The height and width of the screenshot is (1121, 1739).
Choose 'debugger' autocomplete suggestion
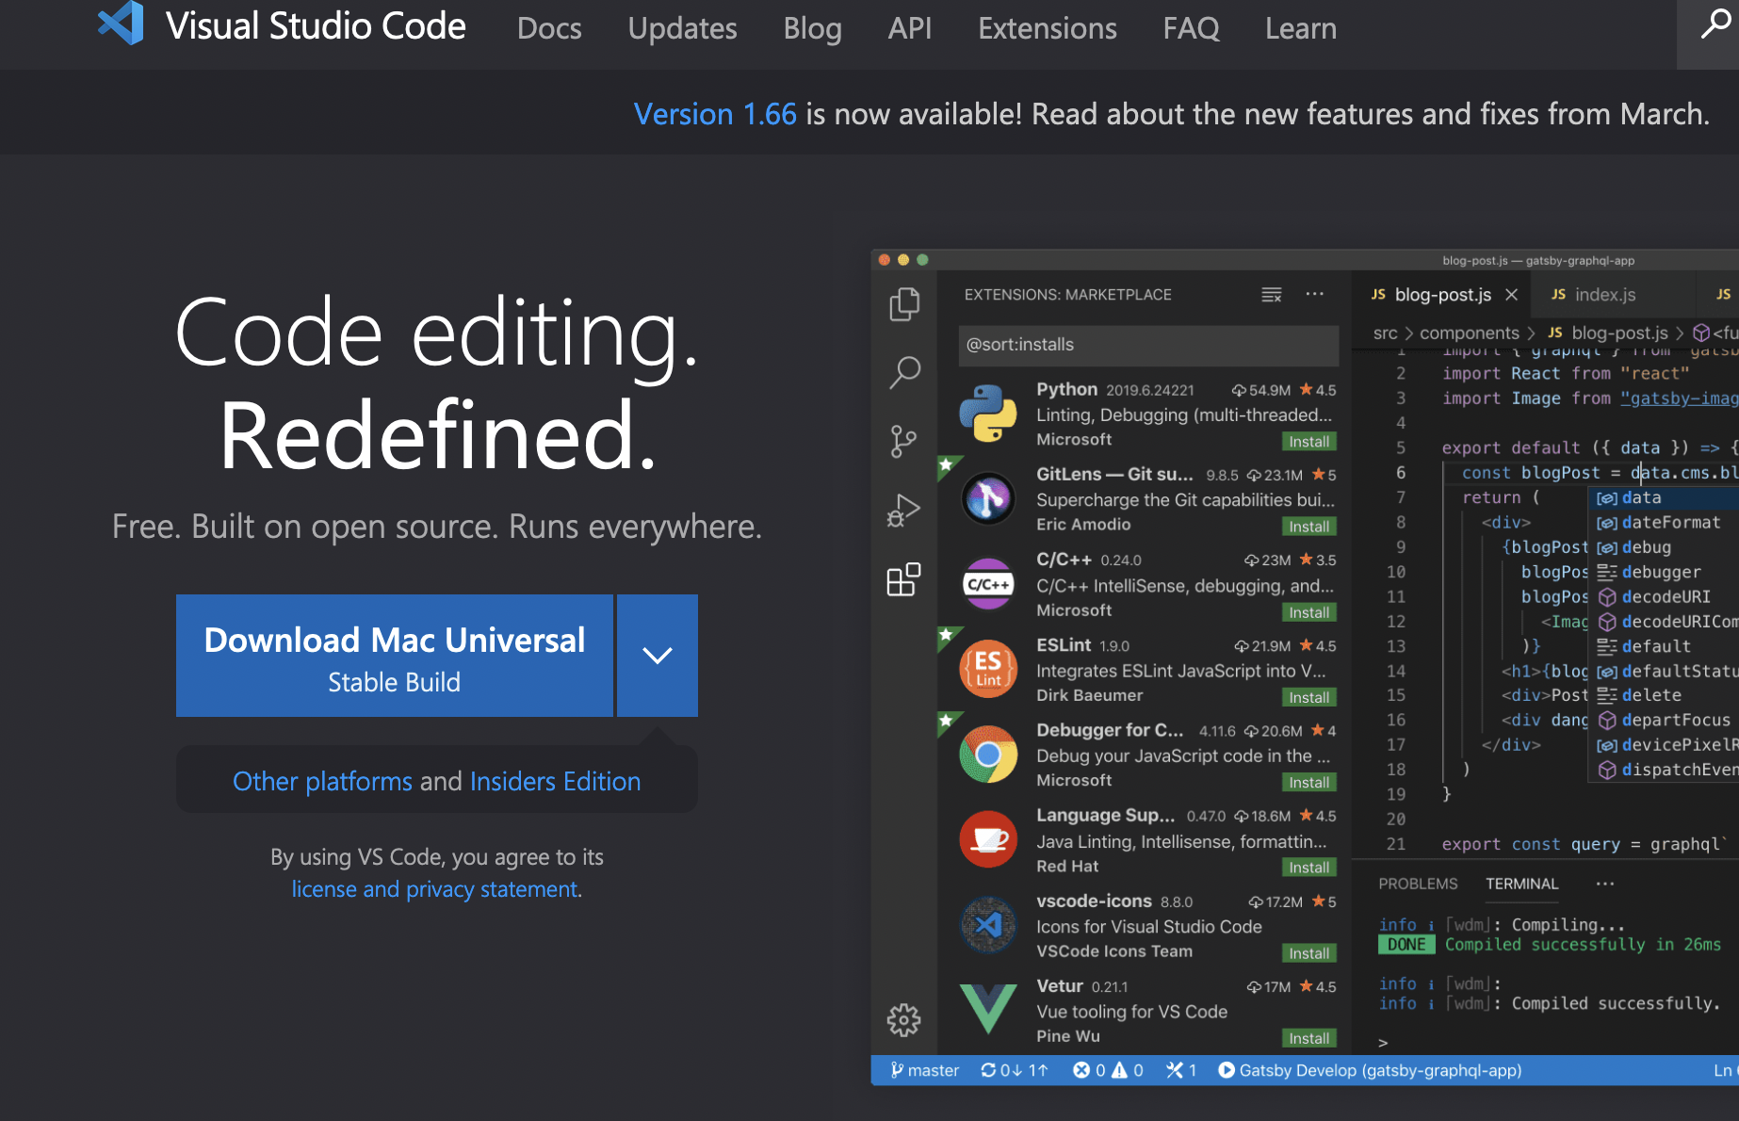click(x=1664, y=572)
